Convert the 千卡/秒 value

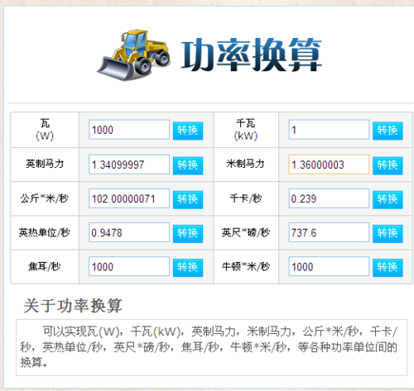coord(388,199)
